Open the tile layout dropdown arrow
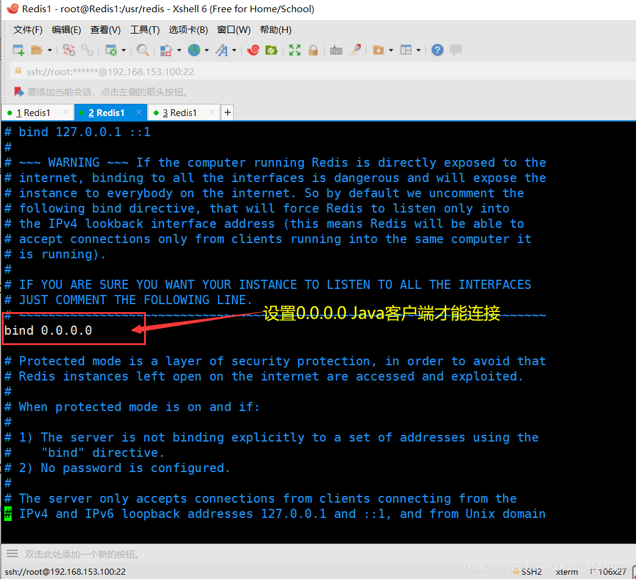Image resolution: width=636 pixels, height=579 pixels. pyautogui.click(x=419, y=49)
